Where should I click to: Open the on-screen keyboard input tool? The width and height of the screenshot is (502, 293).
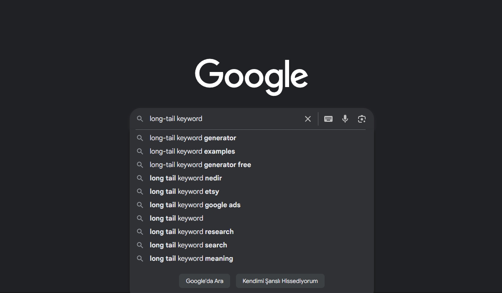pos(328,119)
